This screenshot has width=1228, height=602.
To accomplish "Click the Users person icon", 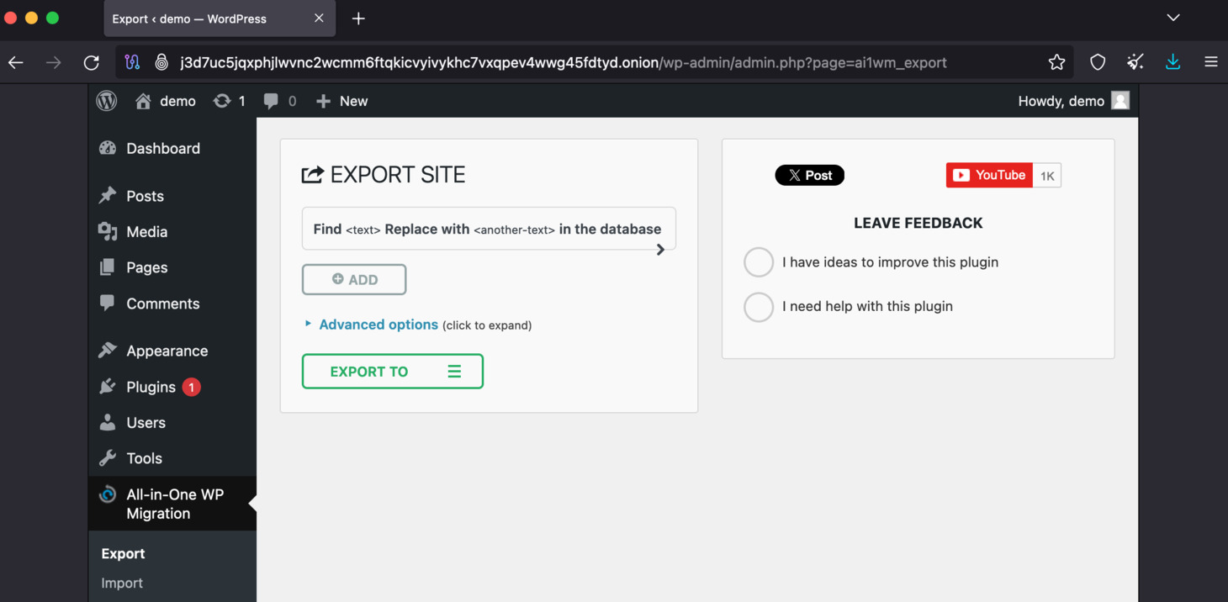I will point(108,422).
